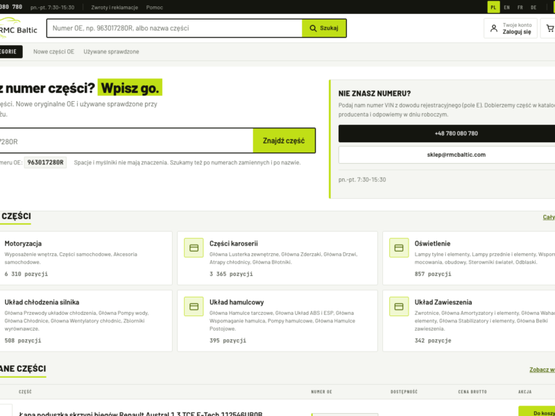Click the DOSTĘPNOŚĆ column header
The image size is (555, 416).
tap(404, 392)
